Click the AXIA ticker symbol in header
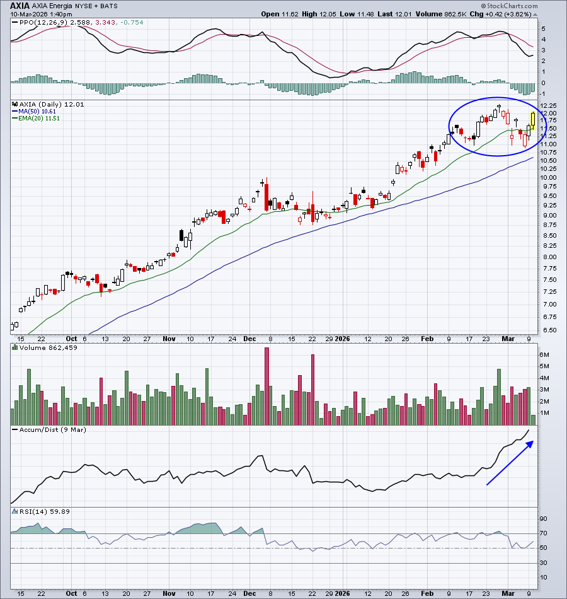Viewport: 567px width, 599px height. click(20, 6)
